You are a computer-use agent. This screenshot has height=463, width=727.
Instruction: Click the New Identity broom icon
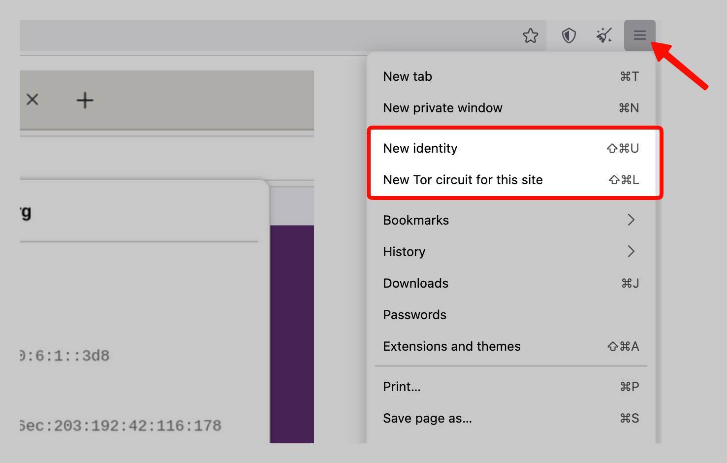click(604, 35)
